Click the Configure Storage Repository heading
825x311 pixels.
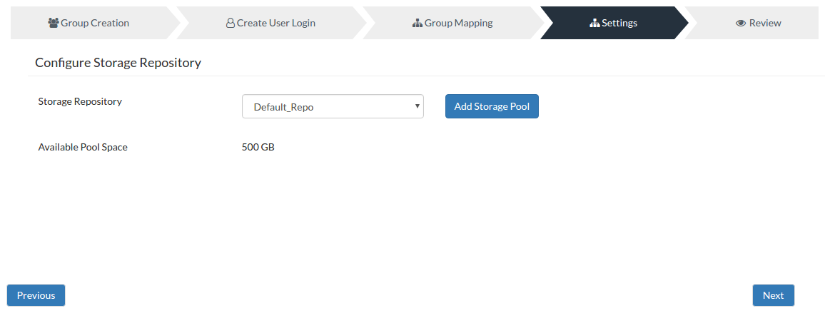coord(118,63)
